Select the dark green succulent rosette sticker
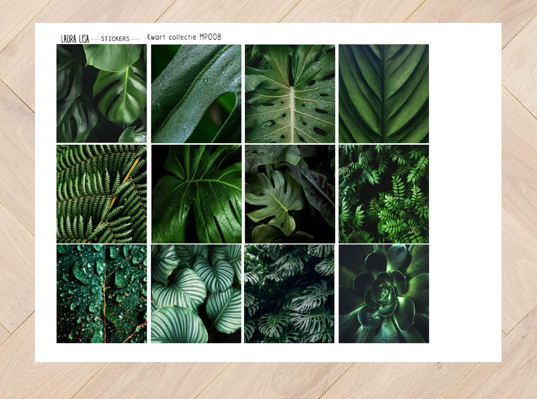This screenshot has height=399, width=537. 384,293
